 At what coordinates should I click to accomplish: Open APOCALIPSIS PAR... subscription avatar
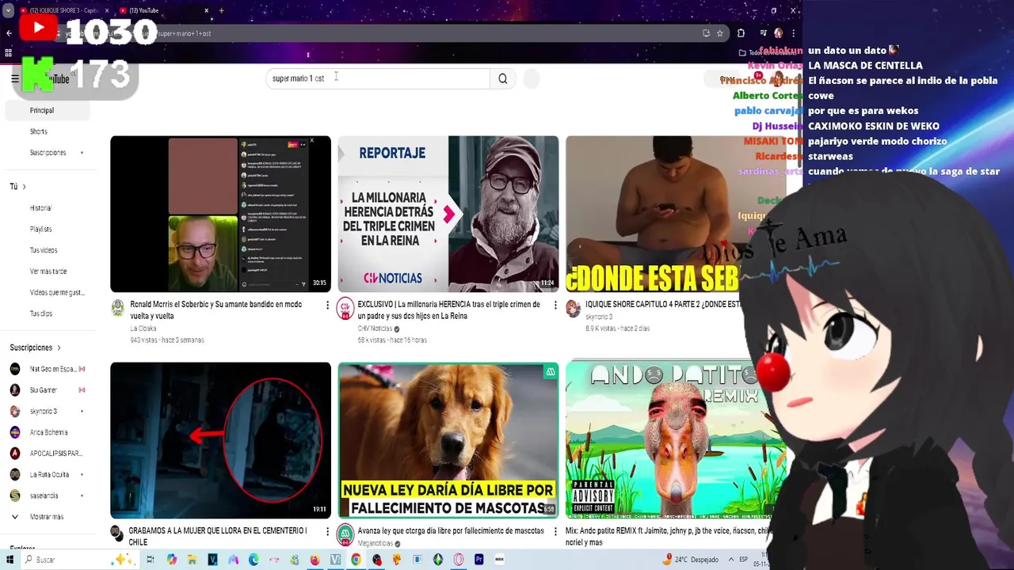click(x=14, y=454)
